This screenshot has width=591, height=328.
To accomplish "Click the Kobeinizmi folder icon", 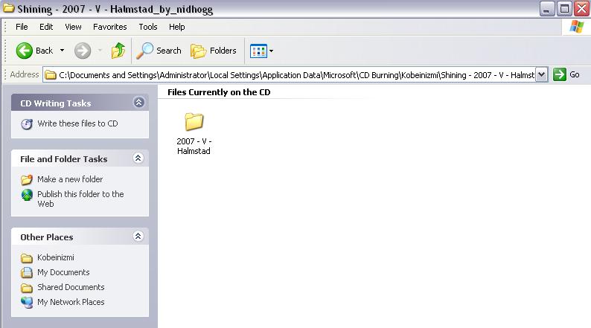I will pos(26,258).
